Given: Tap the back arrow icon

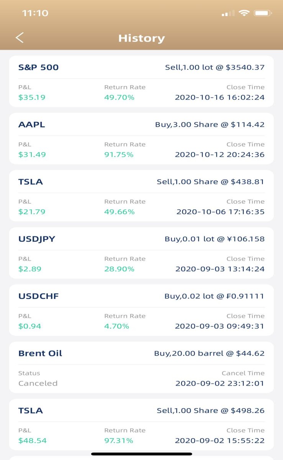Looking at the screenshot, I should point(20,38).
